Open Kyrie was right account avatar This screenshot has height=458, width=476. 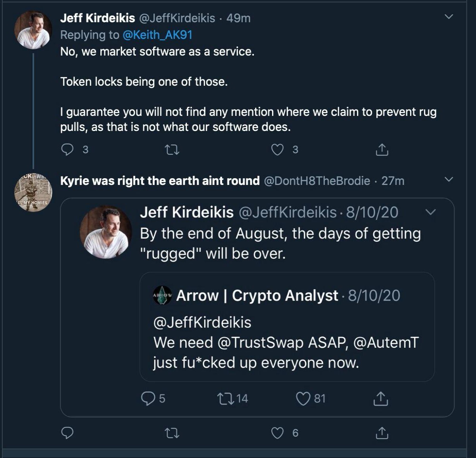(x=33, y=192)
